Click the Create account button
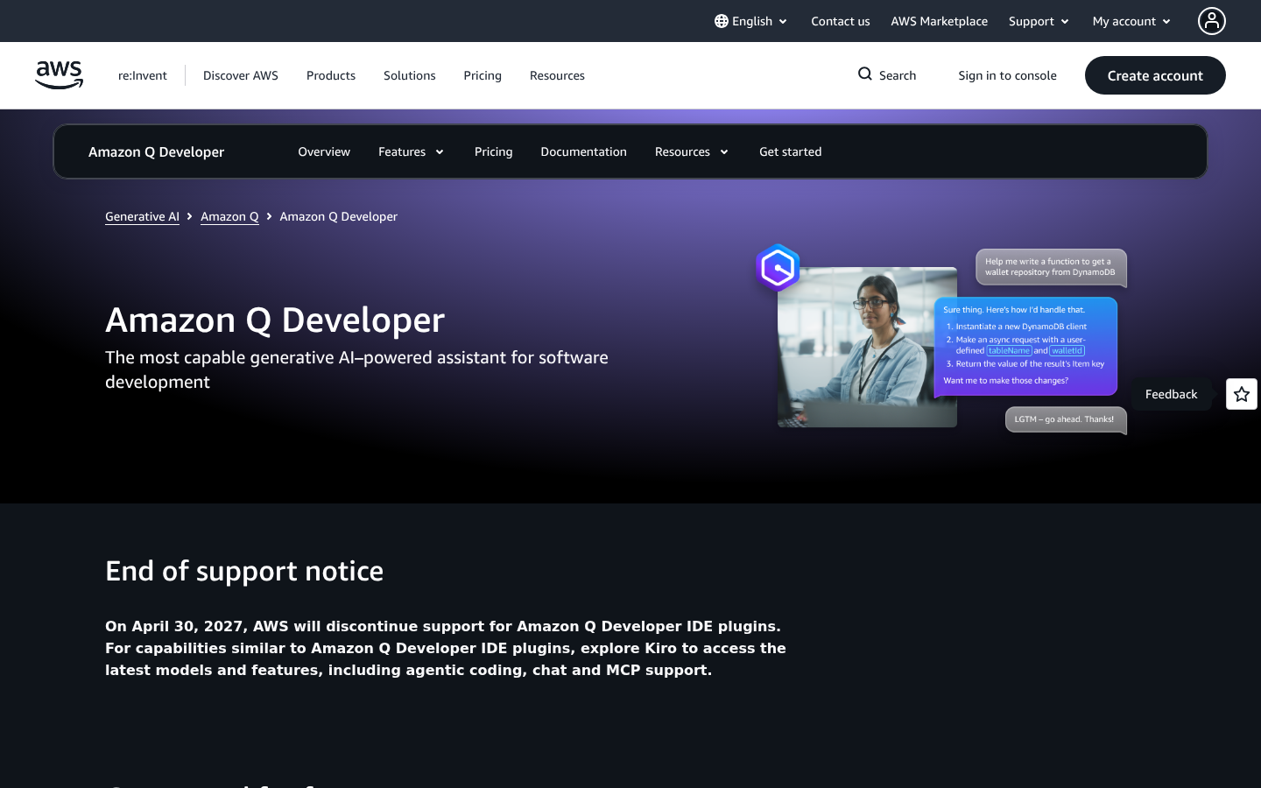The height and width of the screenshot is (788, 1261). pos(1155,75)
